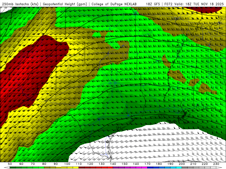The width and height of the screenshot is (226, 169).
Task: Click the '80' legend value
Action: (44, 164)
